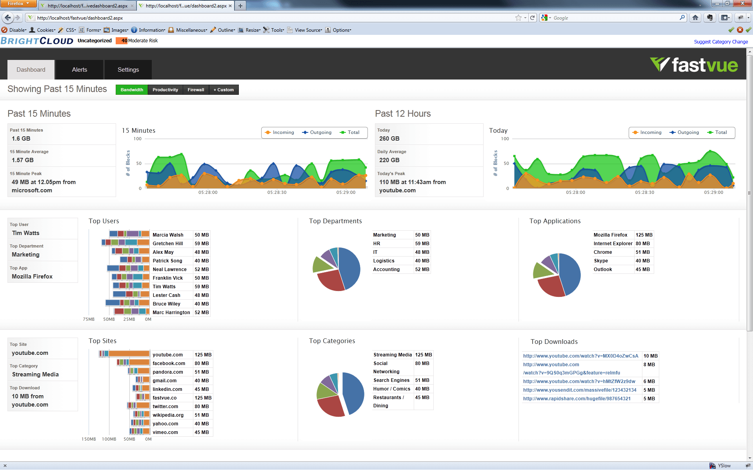The width and height of the screenshot is (753, 470).
Task: Click the Marketing row in Top Departments
Action: click(401, 235)
